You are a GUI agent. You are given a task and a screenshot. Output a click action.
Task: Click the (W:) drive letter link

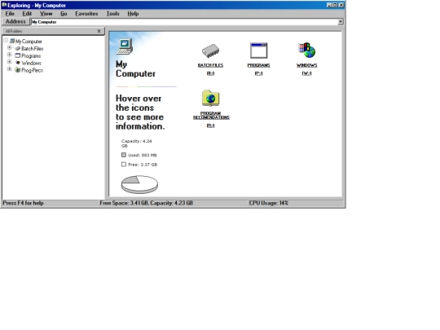point(306,73)
